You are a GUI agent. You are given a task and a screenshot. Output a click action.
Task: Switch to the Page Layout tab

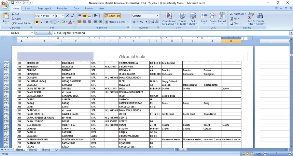pyautogui.click(x=44, y=8)
